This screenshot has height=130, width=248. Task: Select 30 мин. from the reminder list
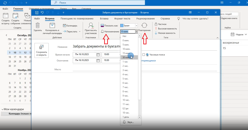[126, 57]
